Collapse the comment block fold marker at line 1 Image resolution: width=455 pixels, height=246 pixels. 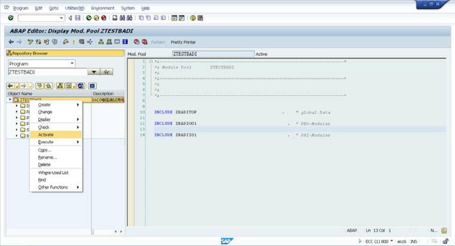pyautogui.click(x=151, y=61)
